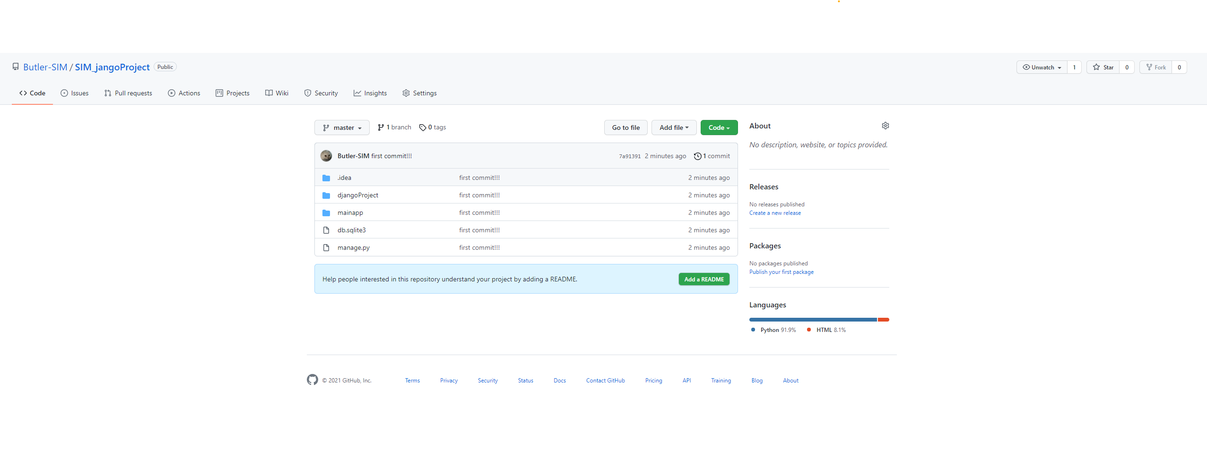This screenshot has width=1207, height=458.
Task: Click the Add a README button
Action: click(704, 279)
